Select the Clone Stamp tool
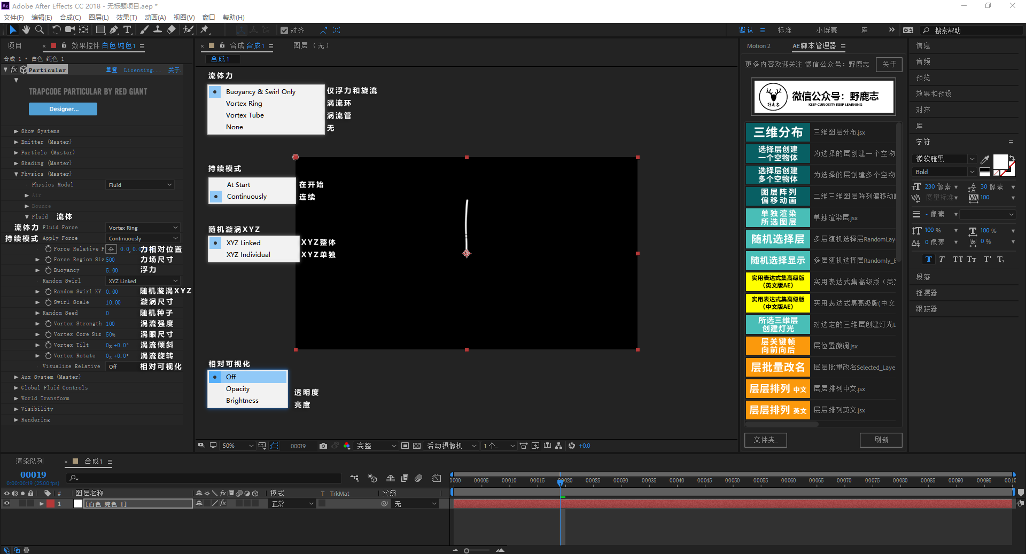Image resolution: width=1026 pixels, height=554 pixels. click(158, 30)
